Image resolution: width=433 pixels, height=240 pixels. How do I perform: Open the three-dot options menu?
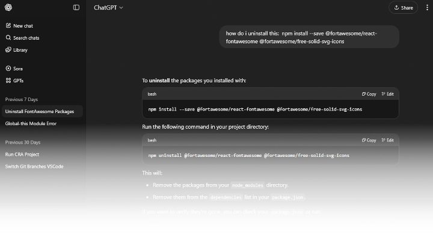(x=427, y=7)
